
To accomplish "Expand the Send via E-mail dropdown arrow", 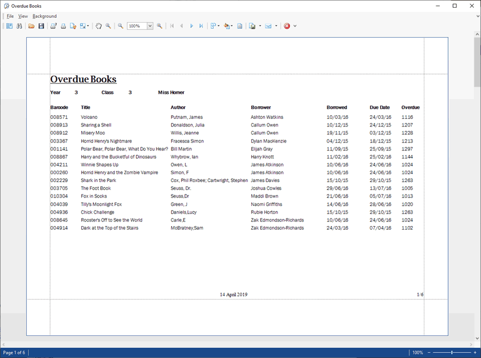I will pyautogui.click(x=276, y=26).
